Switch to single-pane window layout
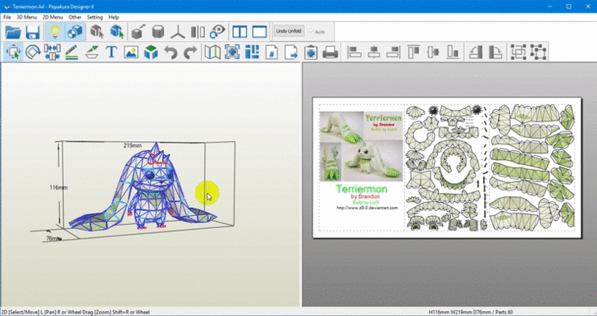 click(x=259, y=32)
